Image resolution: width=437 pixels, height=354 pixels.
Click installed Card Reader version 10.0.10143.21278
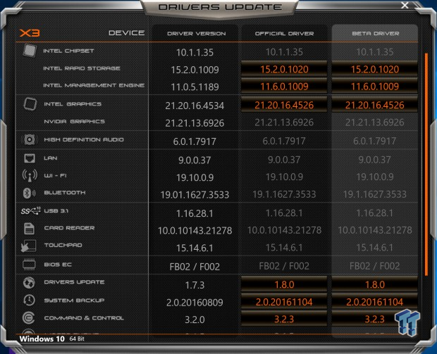click(x=195, y=230)
